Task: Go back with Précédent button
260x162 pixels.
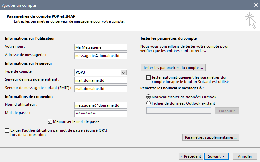Action: [x=191, y=156]
